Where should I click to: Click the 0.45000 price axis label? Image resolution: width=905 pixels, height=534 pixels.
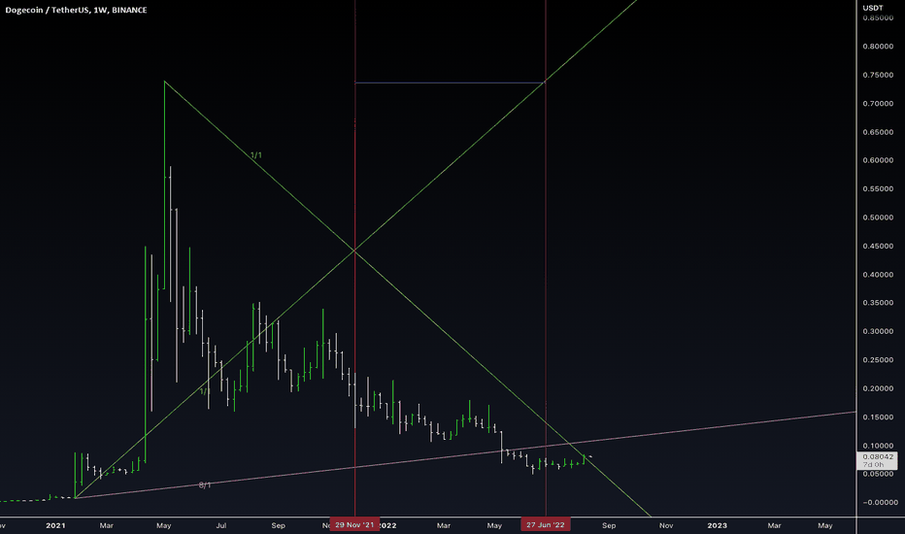[878, 246]
